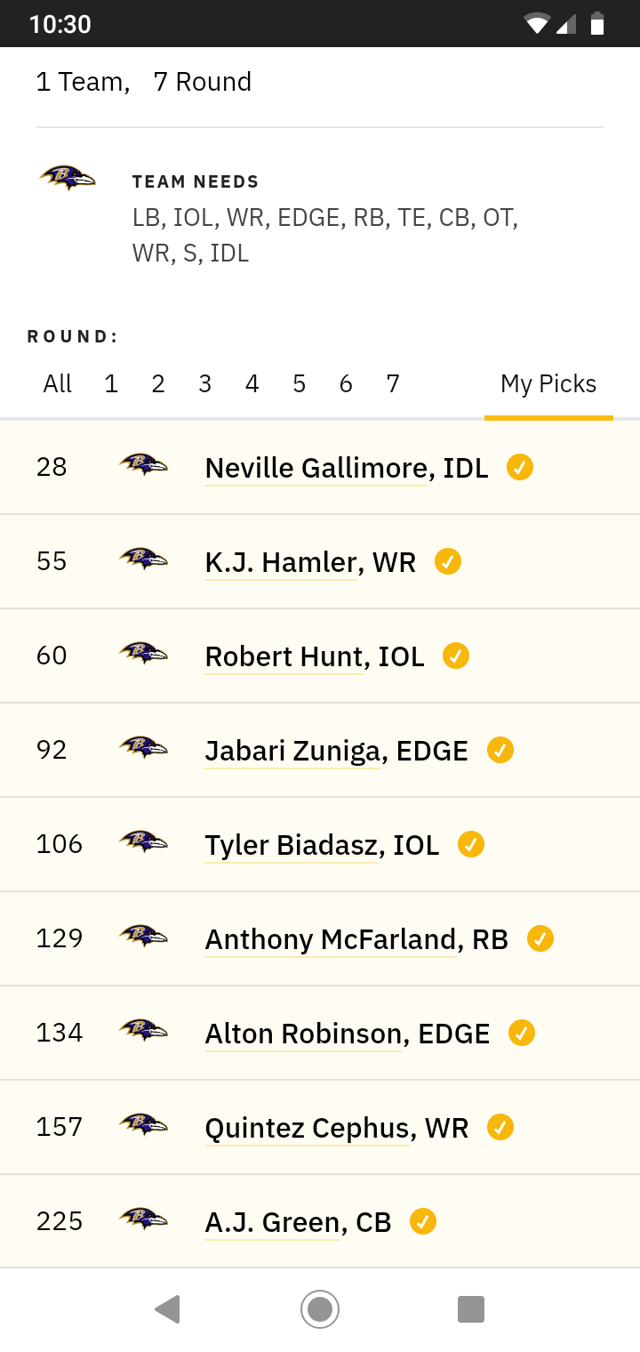
Task: Tap the Ravens logo on pick 92
Action: click(143, 747)
